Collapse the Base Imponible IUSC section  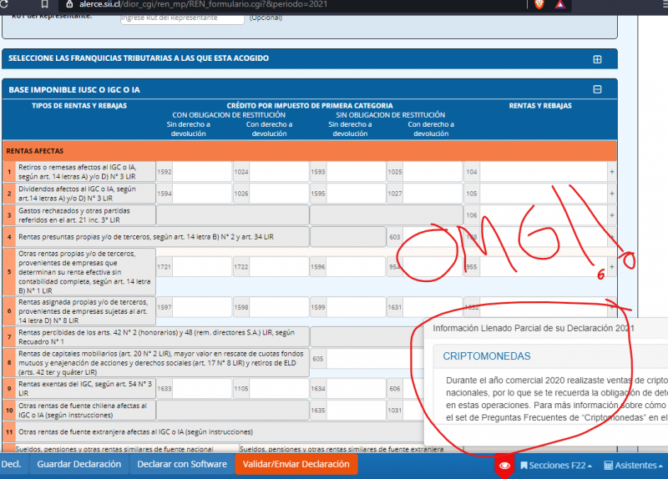coord(597,89)
